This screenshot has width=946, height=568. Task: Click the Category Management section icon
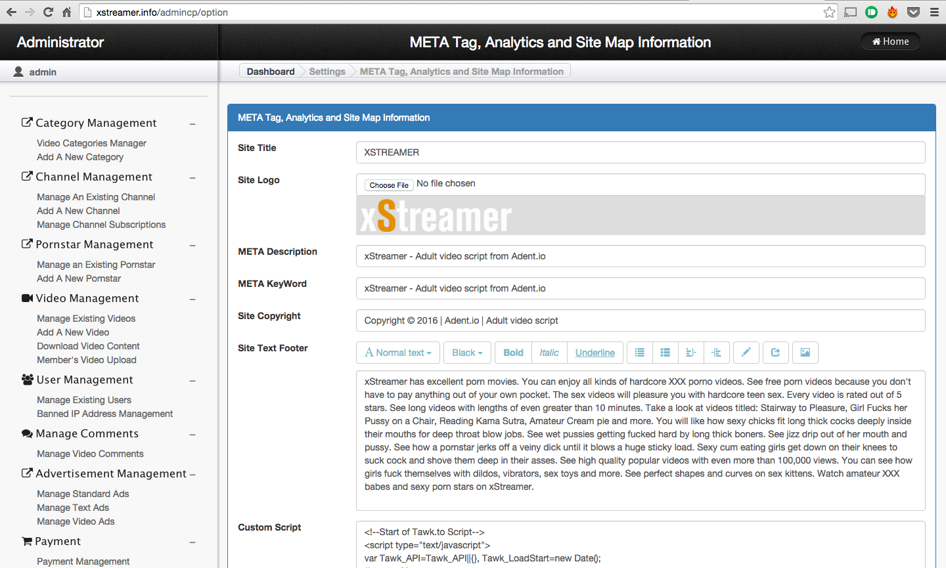(x=27, y=122)
